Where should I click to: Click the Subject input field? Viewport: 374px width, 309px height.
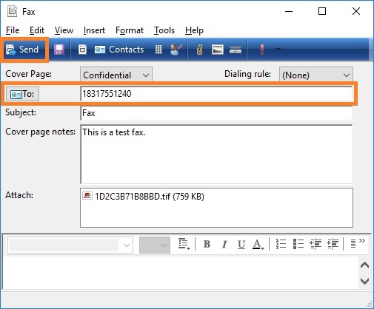click(216, 113)
